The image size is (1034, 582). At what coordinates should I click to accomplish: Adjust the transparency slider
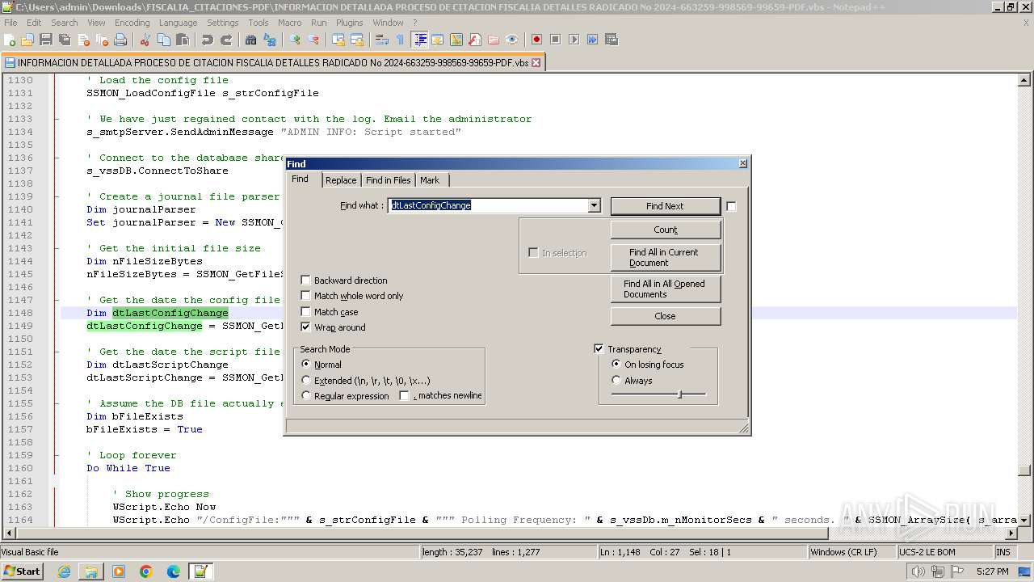point(679,394)
